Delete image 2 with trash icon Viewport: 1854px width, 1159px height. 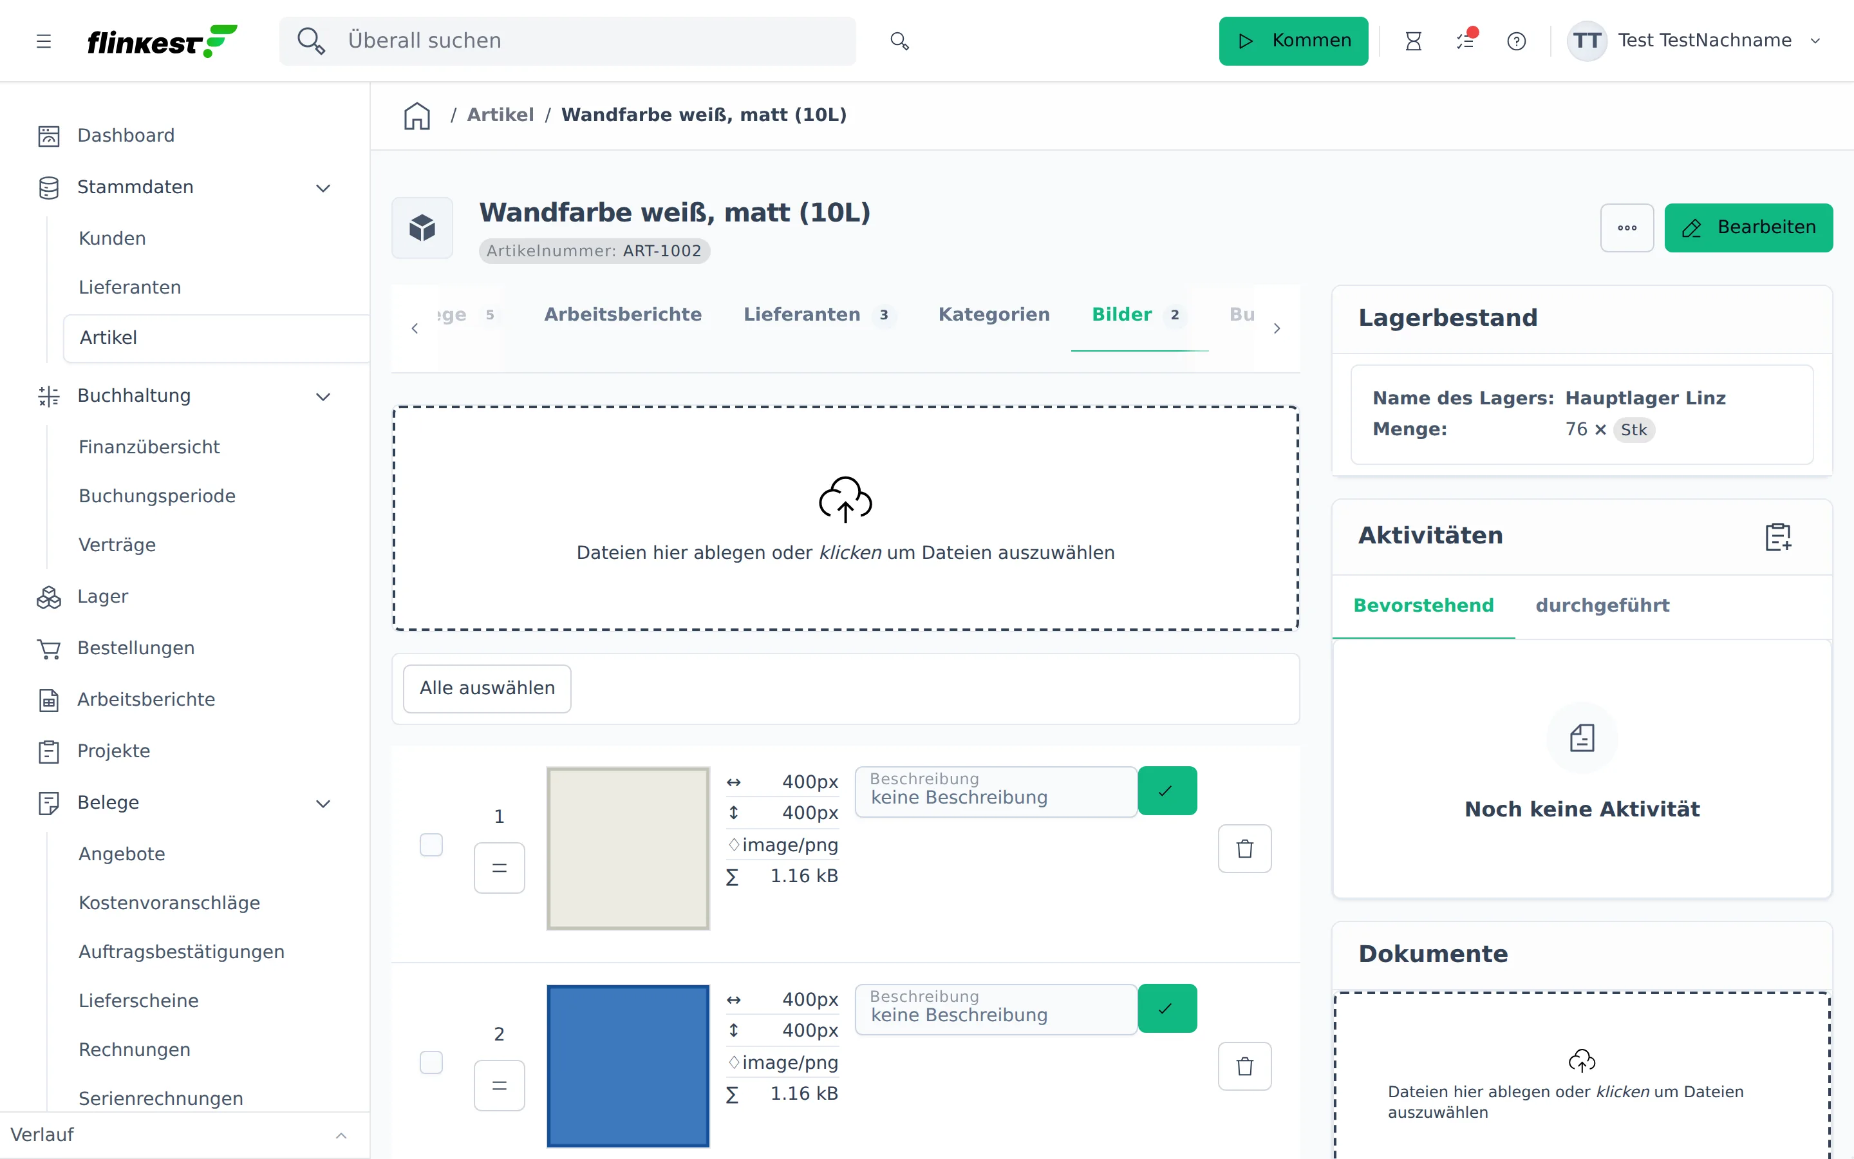coord(1245,1066)
